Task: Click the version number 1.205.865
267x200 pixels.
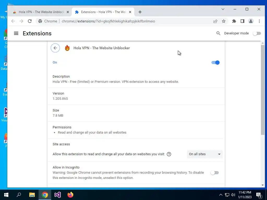Action: 60,99
